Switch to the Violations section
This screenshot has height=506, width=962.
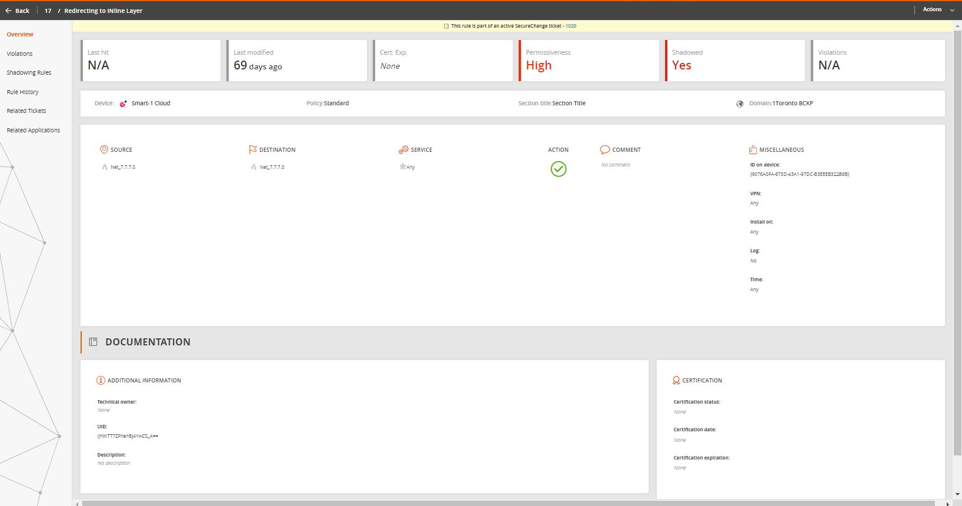click(19, 54)
